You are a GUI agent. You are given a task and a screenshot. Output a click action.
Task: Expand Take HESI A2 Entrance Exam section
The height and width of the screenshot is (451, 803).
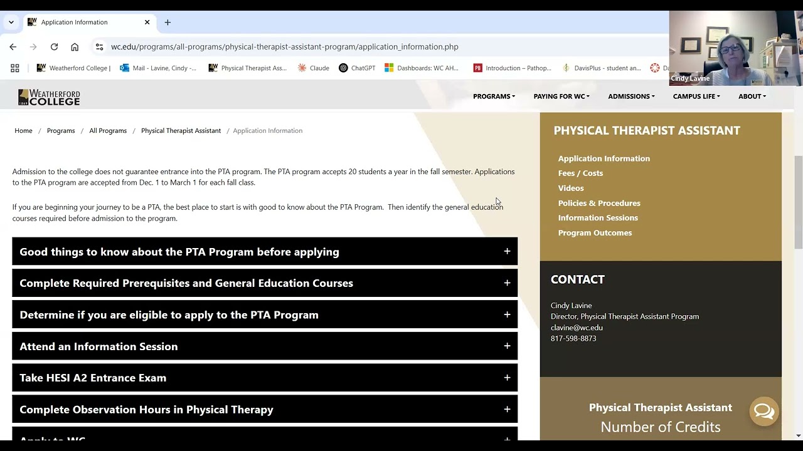click(x=265, y=378)
